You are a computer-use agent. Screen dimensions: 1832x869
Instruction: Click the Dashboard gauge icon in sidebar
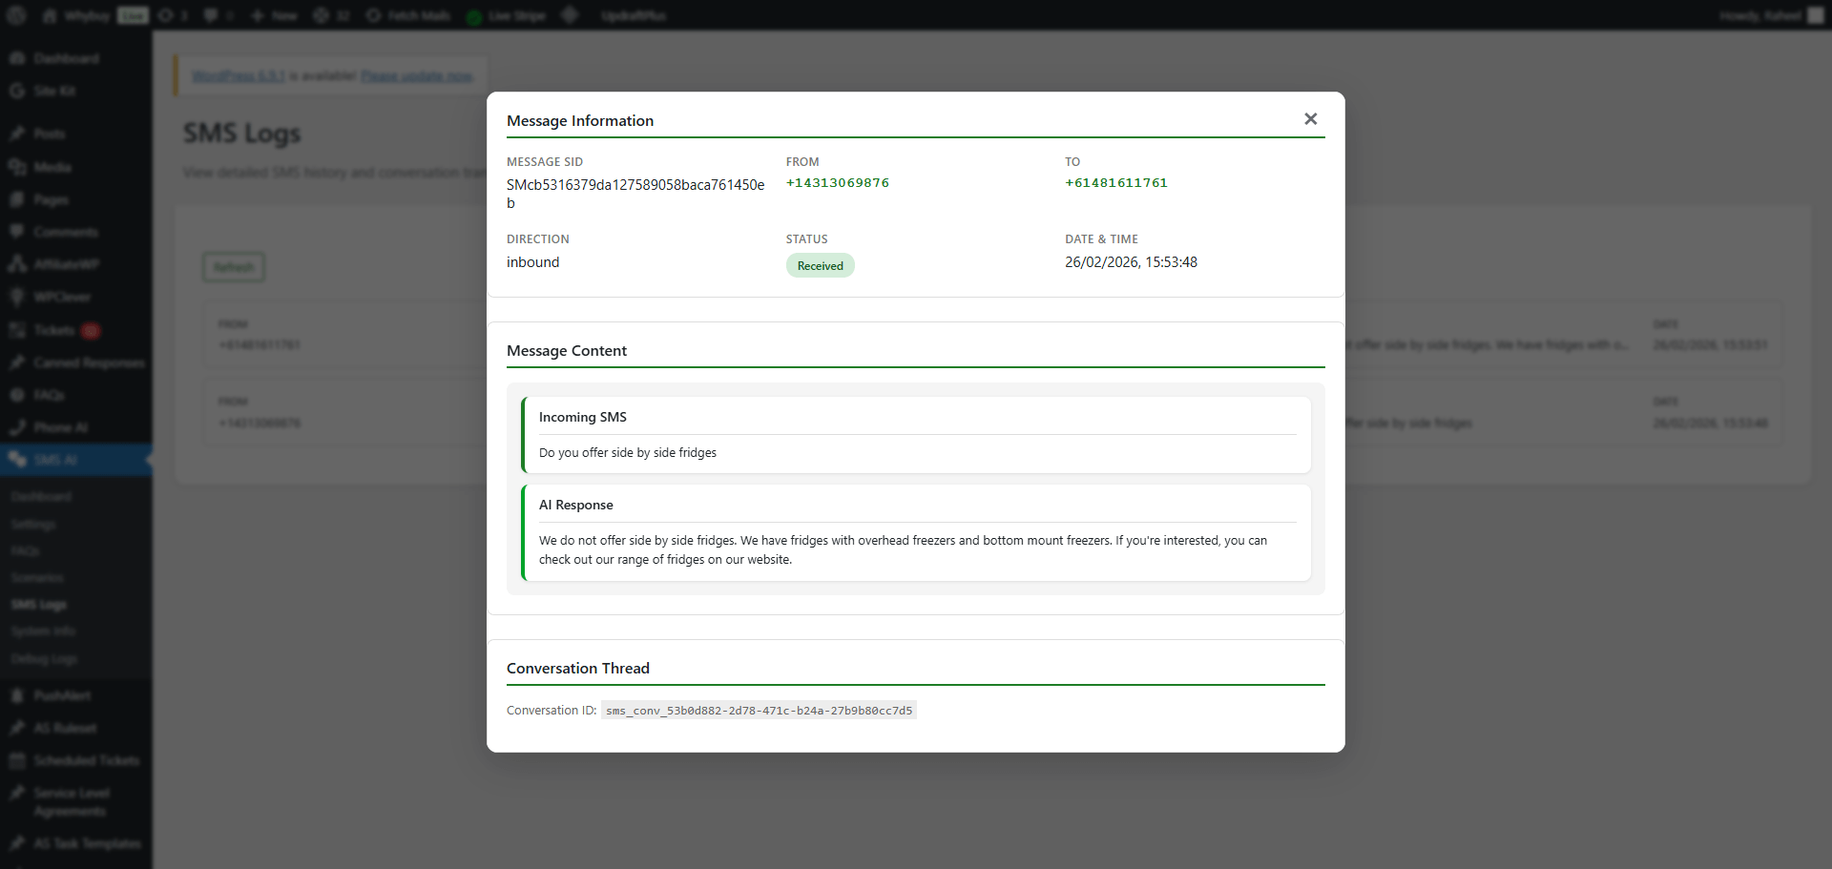point(17,58)
